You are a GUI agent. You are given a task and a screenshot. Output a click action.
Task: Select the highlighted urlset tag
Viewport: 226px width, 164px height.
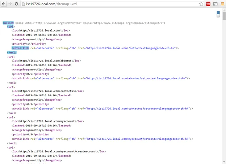point(8,23)
